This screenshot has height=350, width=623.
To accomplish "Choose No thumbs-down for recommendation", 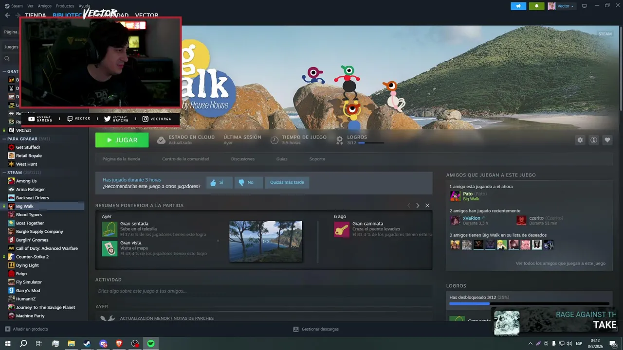I will 249,182.
